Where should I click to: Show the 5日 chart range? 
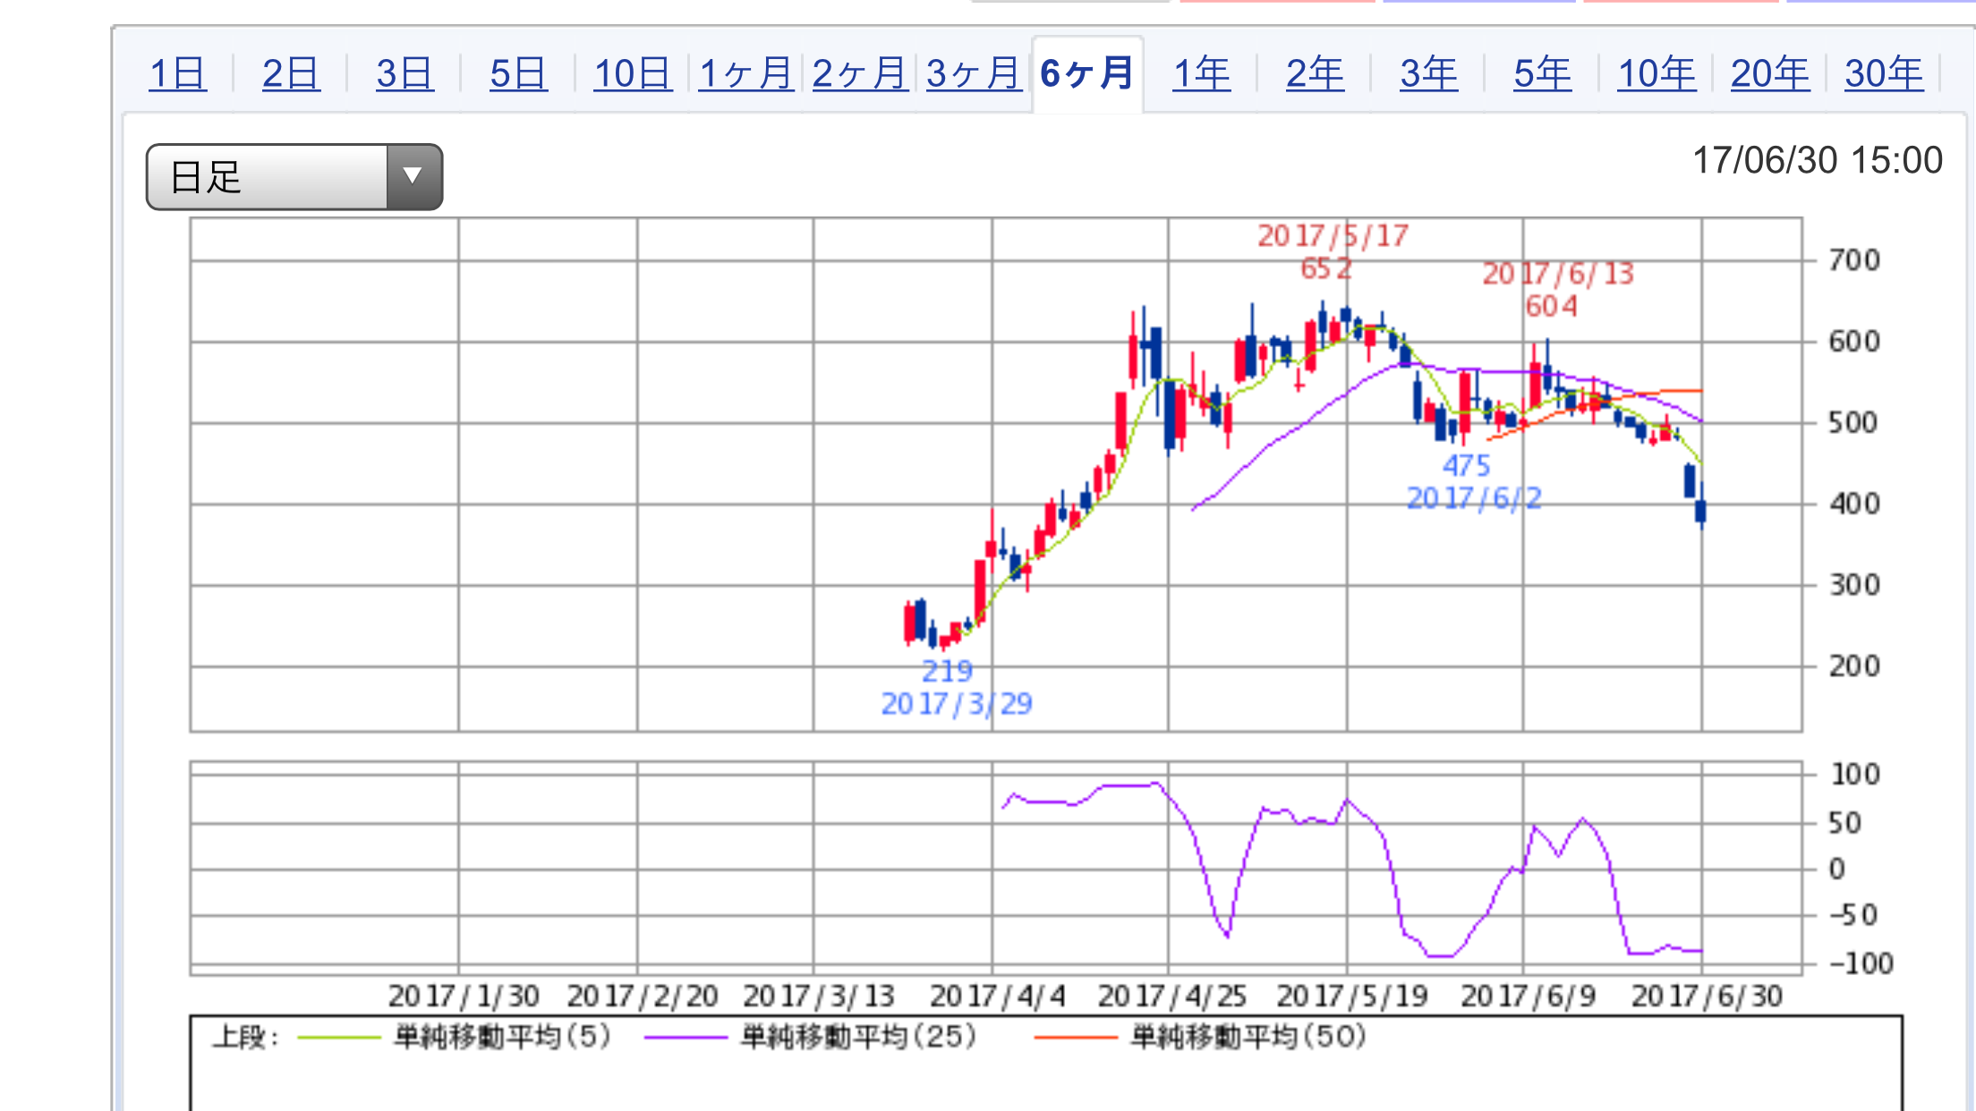pyautogui.click(x=518, y=73)
